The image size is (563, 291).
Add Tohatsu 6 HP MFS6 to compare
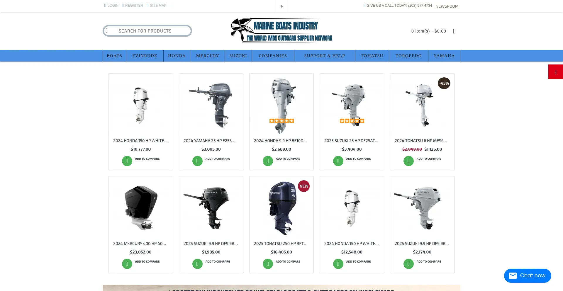pyautogui.click(x=429, y=159)
